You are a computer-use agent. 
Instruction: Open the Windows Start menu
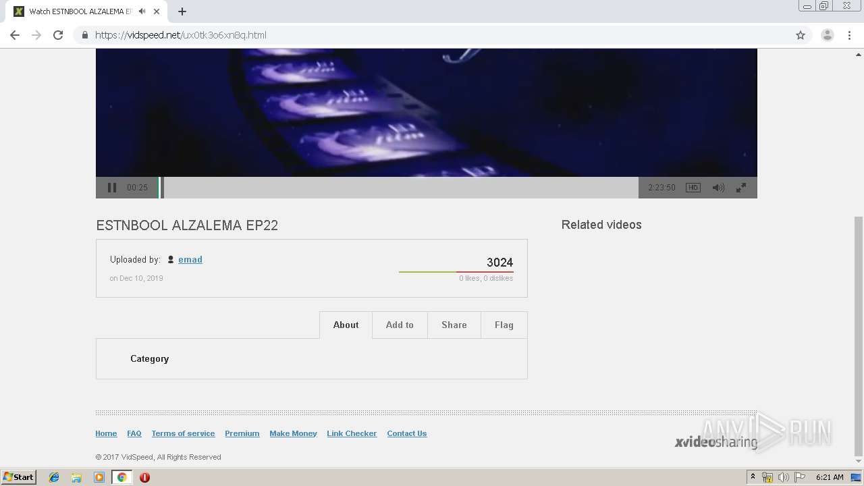pyautogui.click(x=19, y=477)
